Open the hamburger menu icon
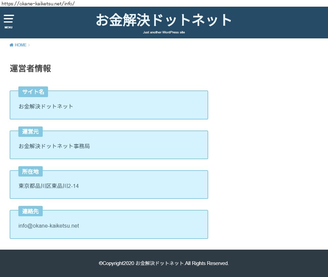Screen dimensions: 328x277 tap(9, 19)
